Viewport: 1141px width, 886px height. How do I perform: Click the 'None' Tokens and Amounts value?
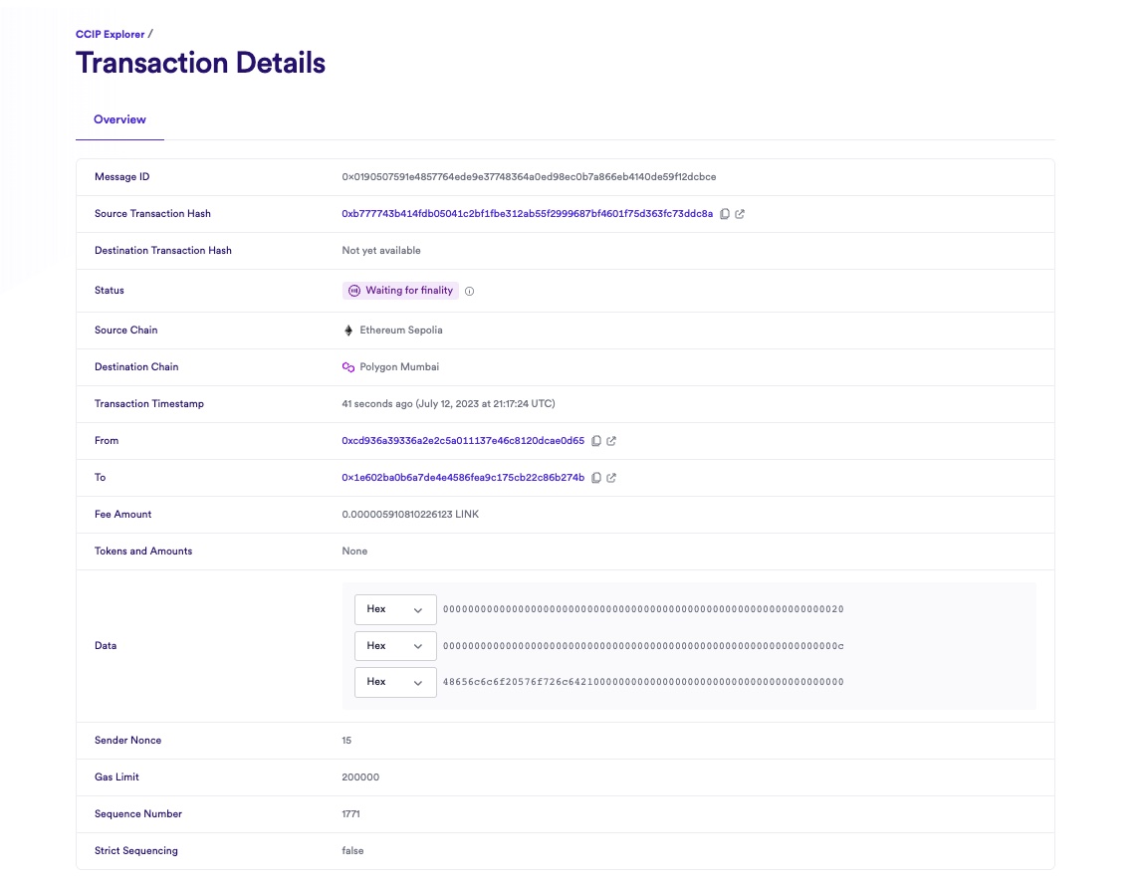354,552
